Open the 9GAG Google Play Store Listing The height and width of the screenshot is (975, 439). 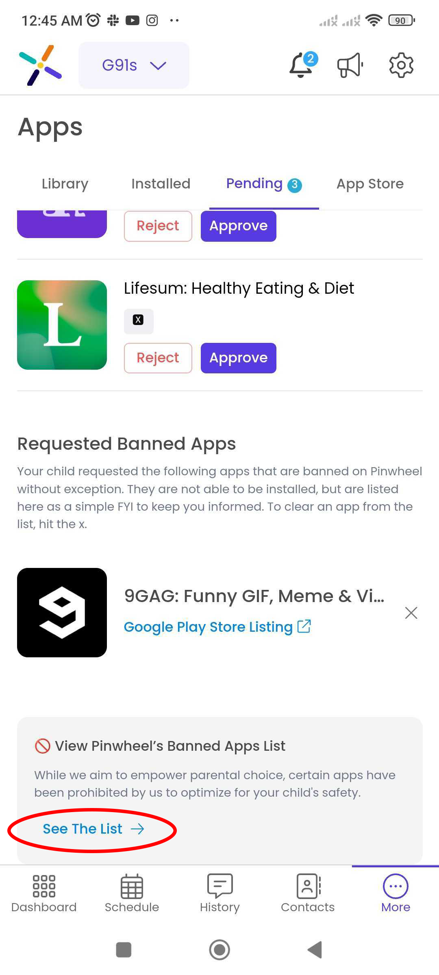point(217,627)
